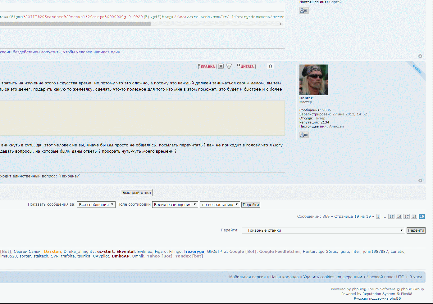Send private message to Сергей via ЛС icon

(x=304, y=11)
